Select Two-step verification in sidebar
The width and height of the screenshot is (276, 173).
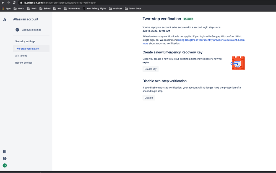coord(31,49)
